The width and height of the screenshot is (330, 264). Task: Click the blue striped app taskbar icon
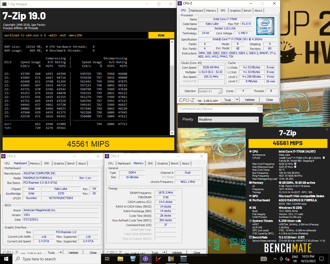click(133, 259)
